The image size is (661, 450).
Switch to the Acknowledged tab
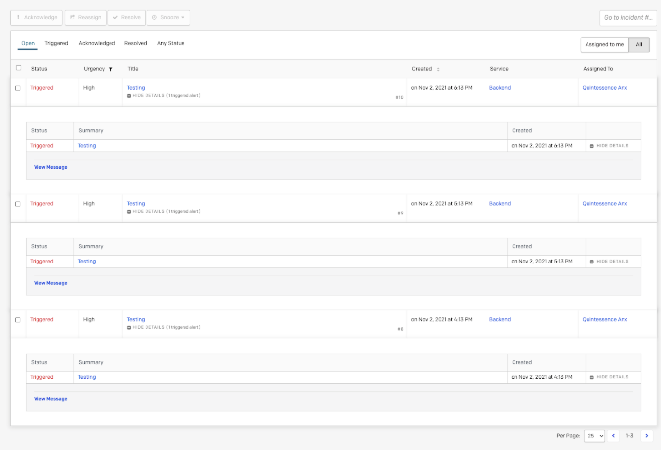point(97,43)
